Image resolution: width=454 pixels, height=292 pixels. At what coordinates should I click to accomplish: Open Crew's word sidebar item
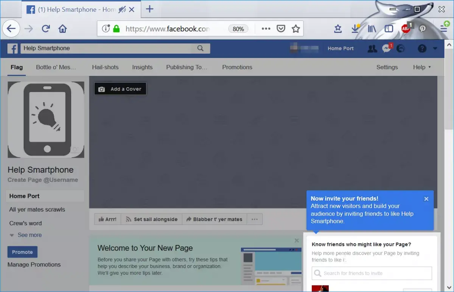(25, 223)
